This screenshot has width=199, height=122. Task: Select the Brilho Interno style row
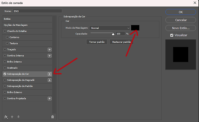[27, 62]
